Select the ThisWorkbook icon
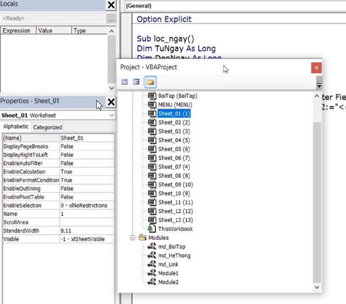Image resolution: width=346 pixels, height=304 pixels. coord(152,228)
